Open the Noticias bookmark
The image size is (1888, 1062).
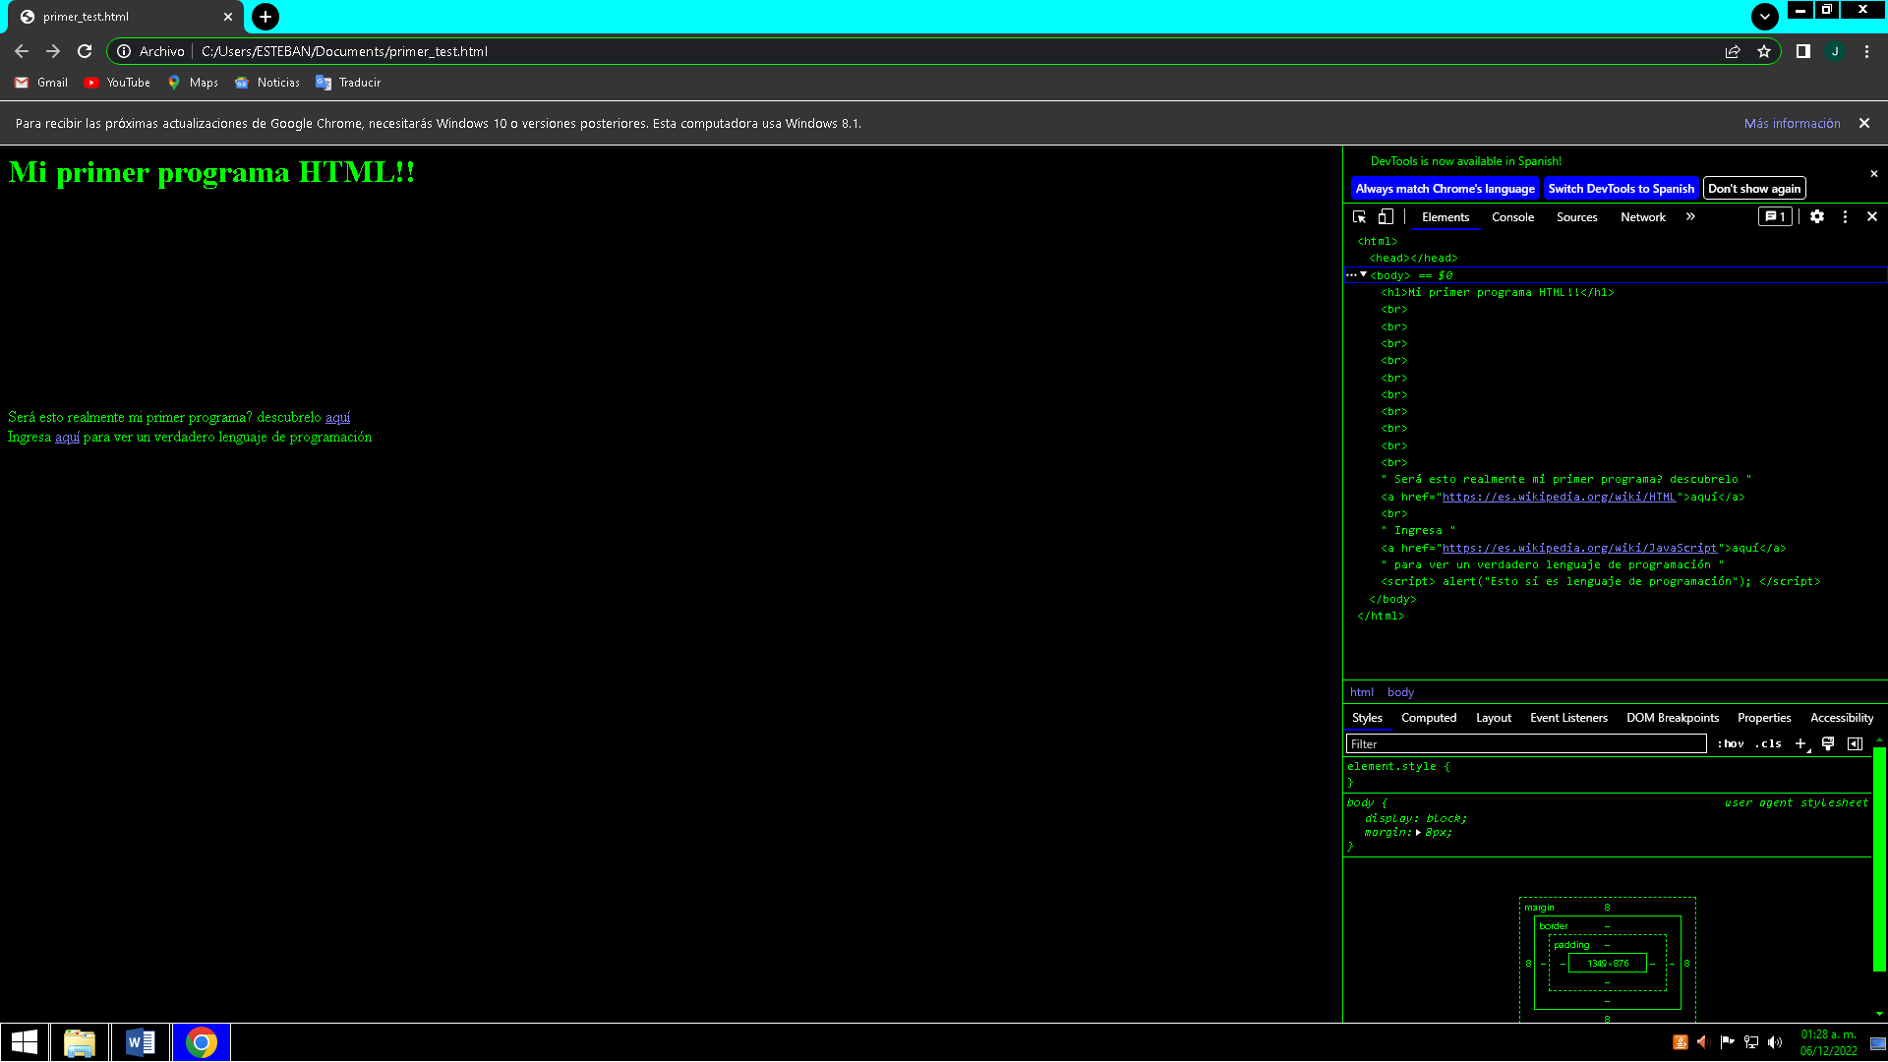click(267, 83)
